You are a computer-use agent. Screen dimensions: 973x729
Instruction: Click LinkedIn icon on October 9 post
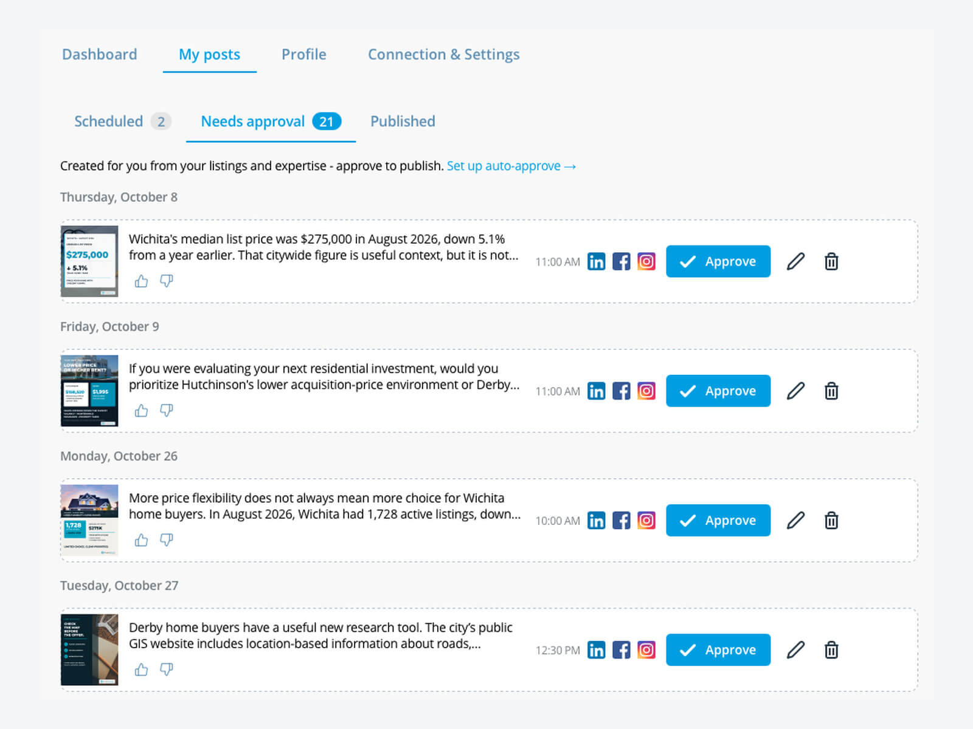click(x=596, y=391)
